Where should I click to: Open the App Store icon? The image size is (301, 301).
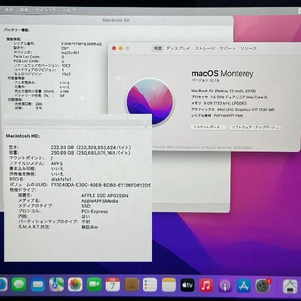[244, 286]
